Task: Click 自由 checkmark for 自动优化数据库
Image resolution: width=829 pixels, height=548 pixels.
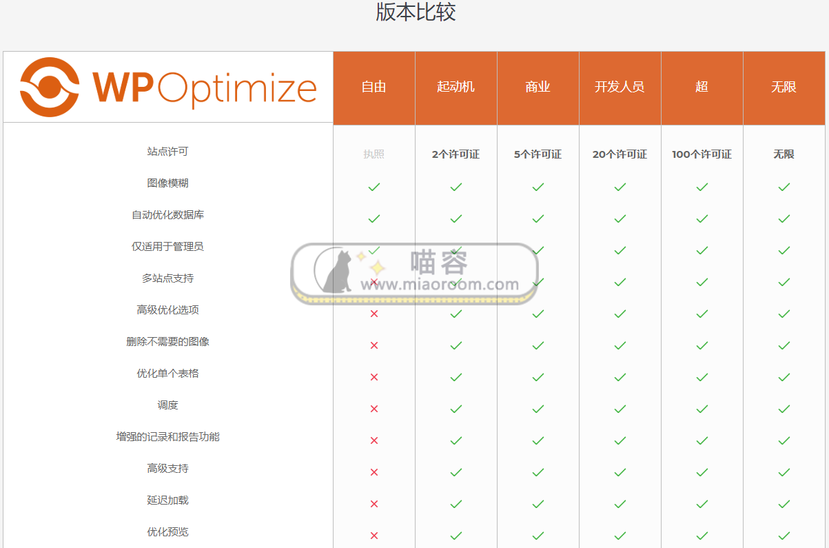Action: (x=374, y=219)
